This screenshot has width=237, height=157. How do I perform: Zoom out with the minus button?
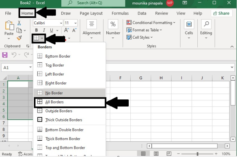point(178,154)
